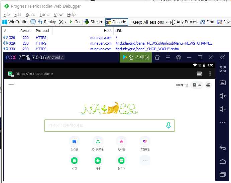Click the Nox volume up icon
231x183 pixels.
click(x=222, y=96)
